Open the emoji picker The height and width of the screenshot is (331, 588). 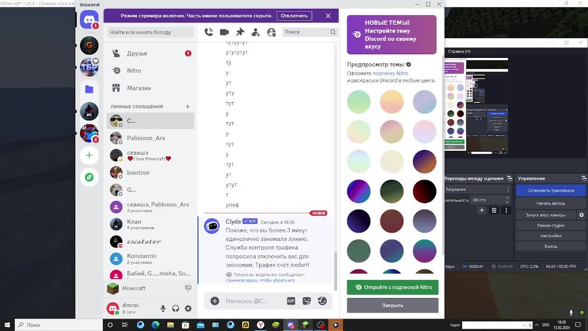[x=322, y=301]
